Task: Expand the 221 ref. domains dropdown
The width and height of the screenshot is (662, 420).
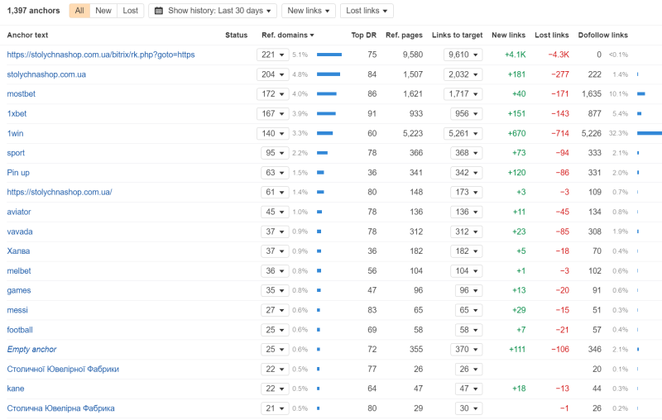Action: (x=272, y=55)
